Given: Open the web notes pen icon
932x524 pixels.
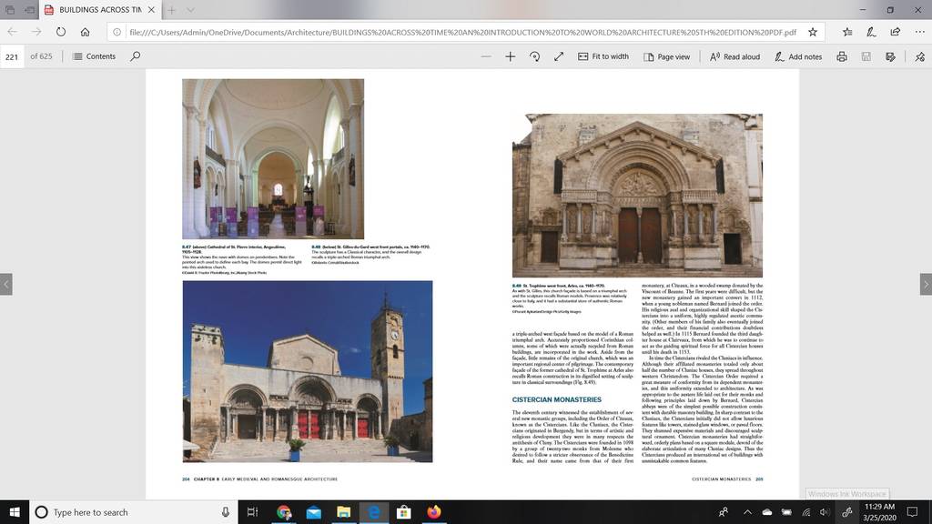Looking at the screenshot, I should coord(871,32).
